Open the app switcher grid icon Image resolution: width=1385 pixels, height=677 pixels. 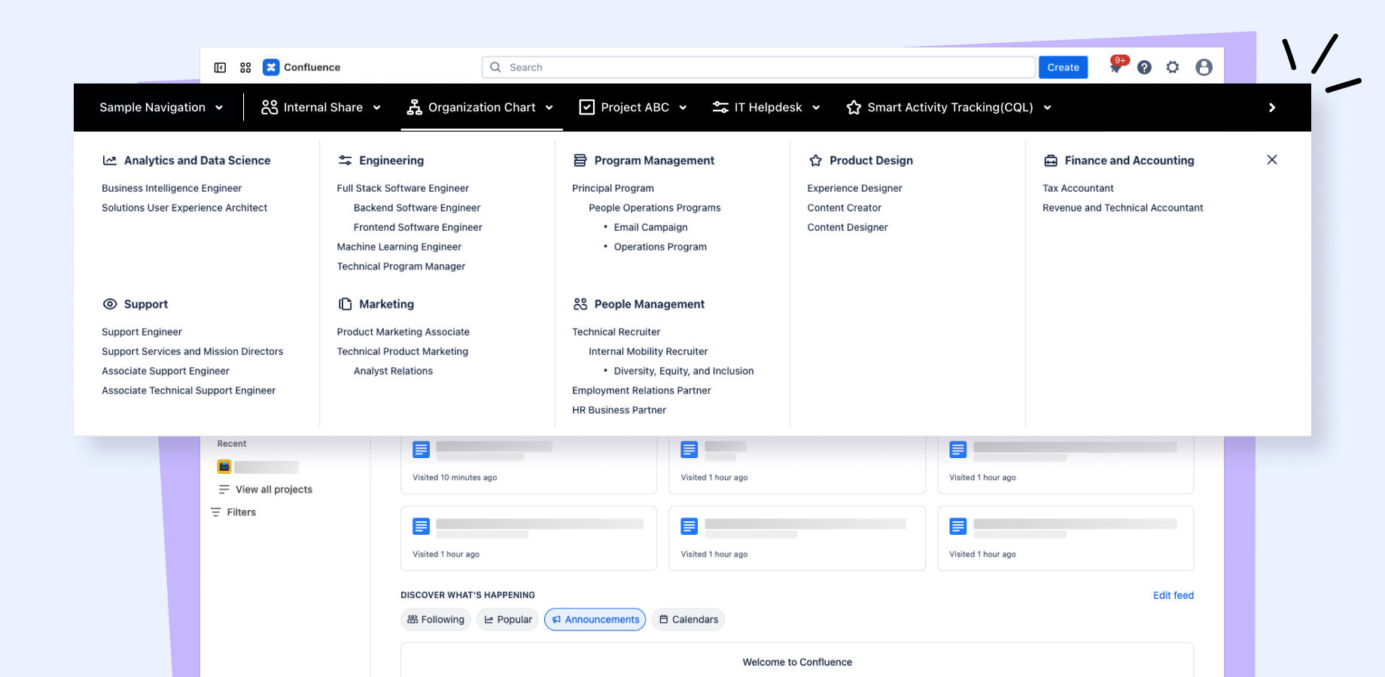click(245, 68)
